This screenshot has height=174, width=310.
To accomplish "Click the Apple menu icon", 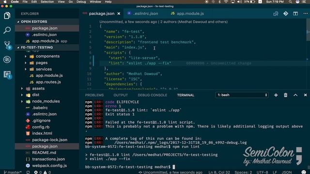I will [5, 2].
